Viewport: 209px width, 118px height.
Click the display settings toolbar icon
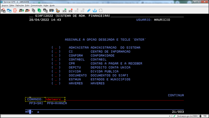[58, 10]
